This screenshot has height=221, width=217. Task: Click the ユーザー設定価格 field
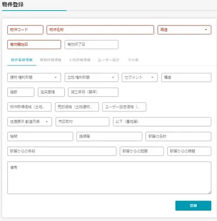pos(124,107)
